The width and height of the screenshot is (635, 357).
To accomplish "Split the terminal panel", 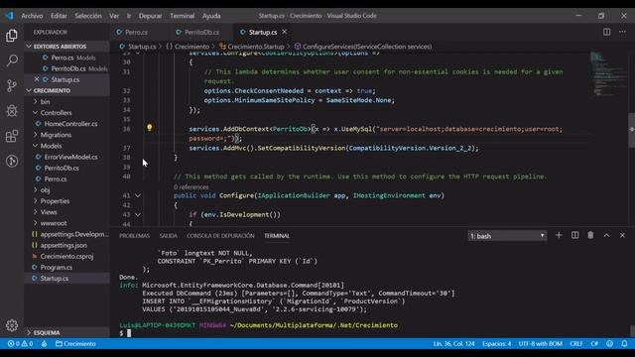I will point(574,235).
